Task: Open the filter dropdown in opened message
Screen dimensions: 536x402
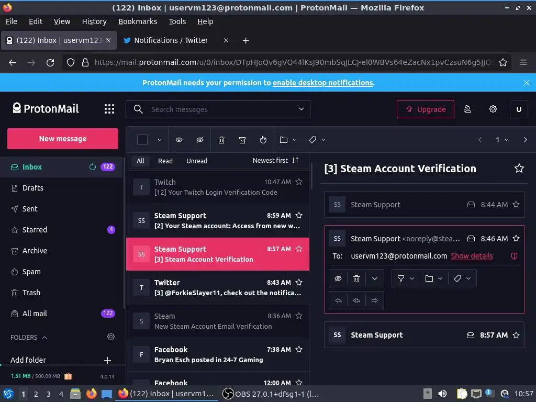Action: 406,278
